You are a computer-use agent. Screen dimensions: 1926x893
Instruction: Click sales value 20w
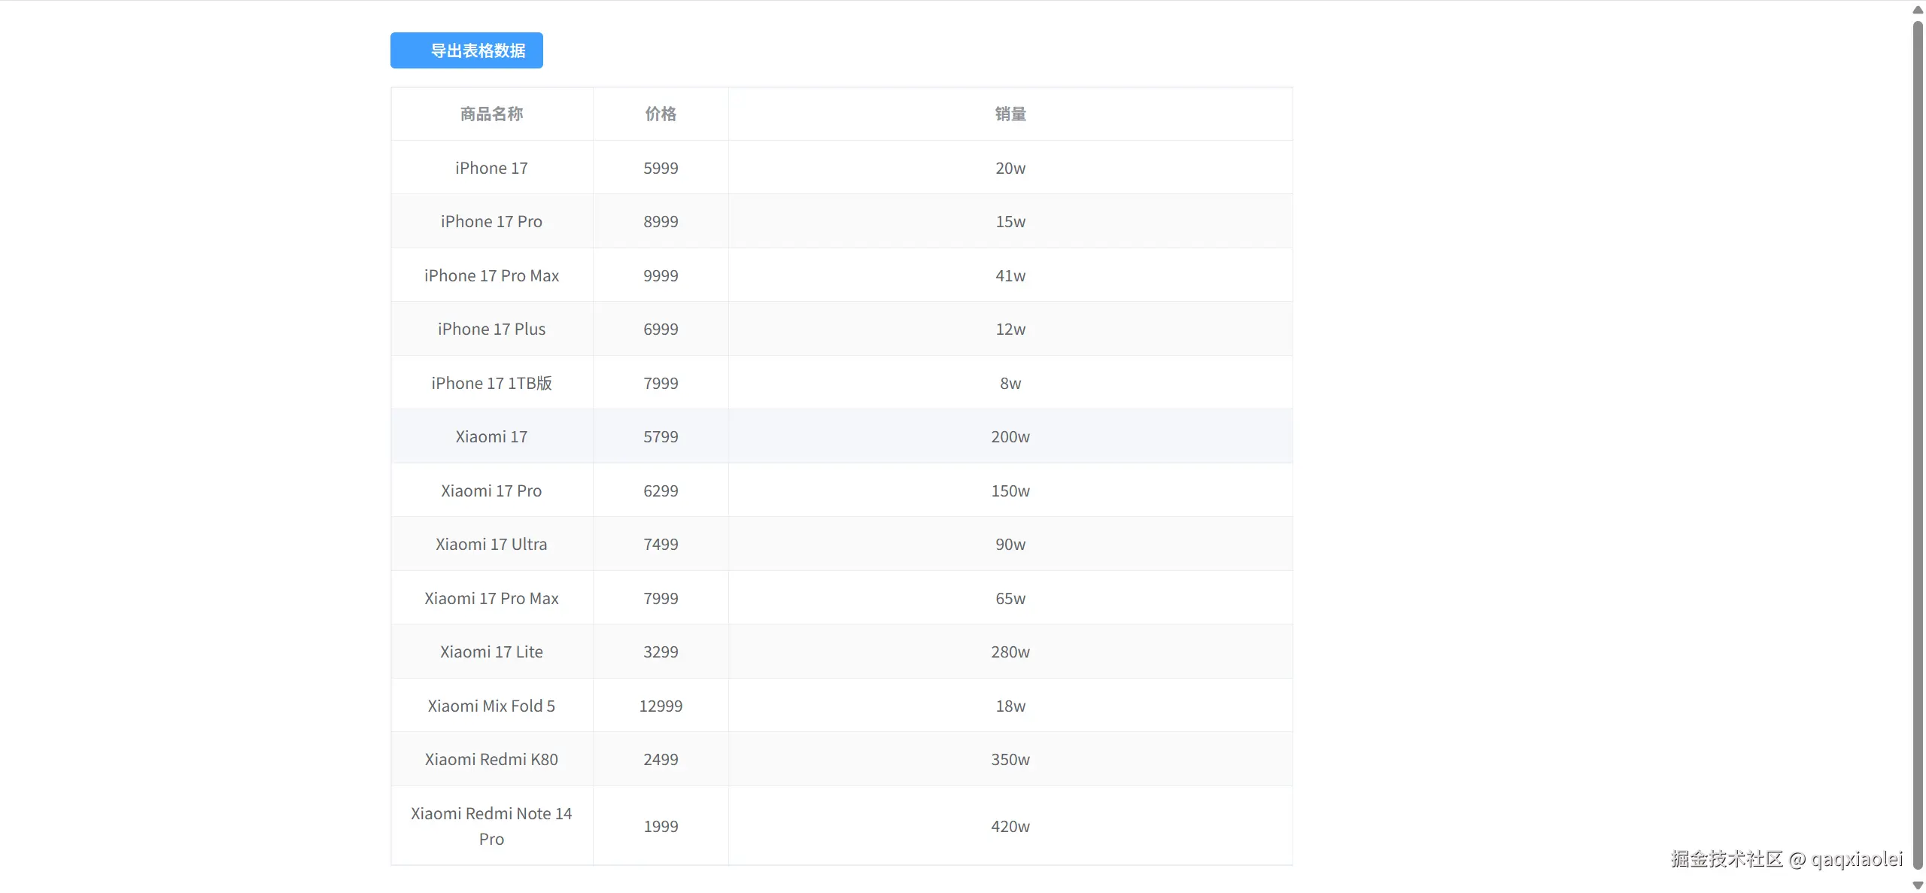[x=1010, y=168]
